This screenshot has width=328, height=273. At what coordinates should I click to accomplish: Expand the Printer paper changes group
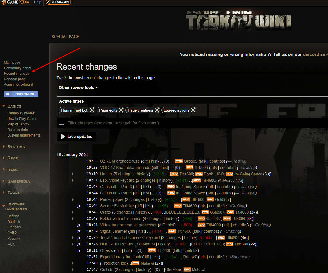[73, 199]
